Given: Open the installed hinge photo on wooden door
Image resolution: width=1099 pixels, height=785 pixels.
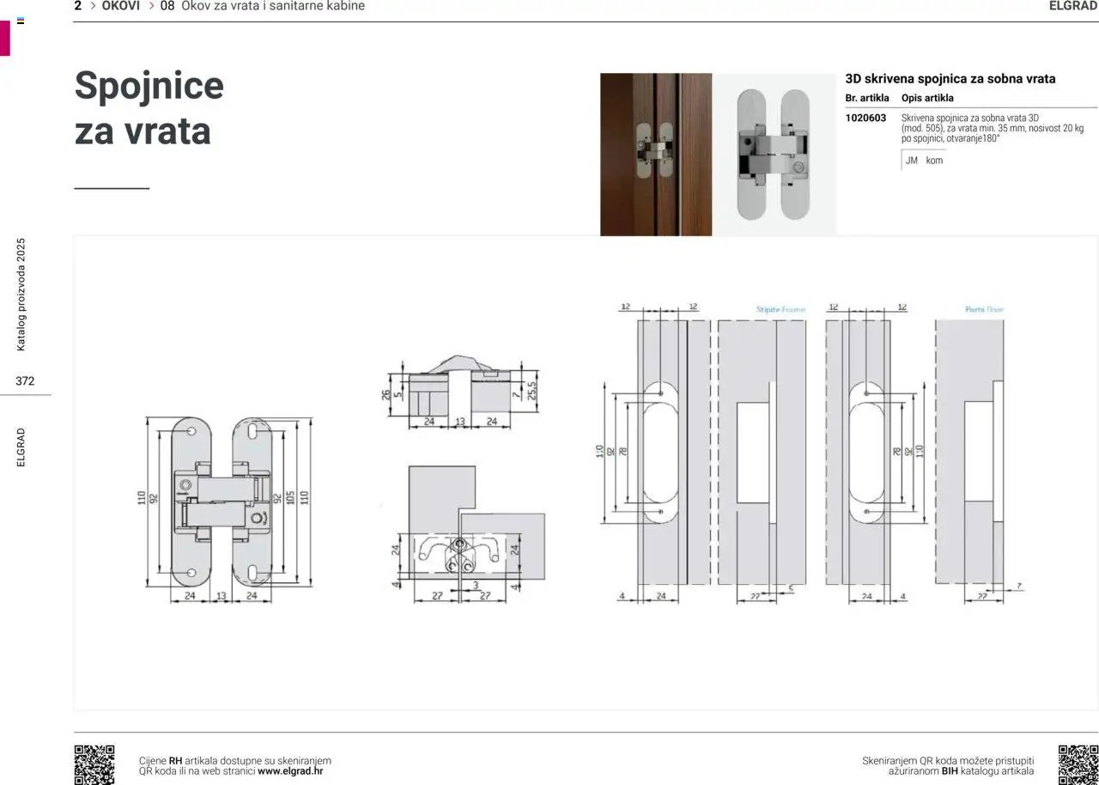Looking at the screenshot, I should click(656, 155).
